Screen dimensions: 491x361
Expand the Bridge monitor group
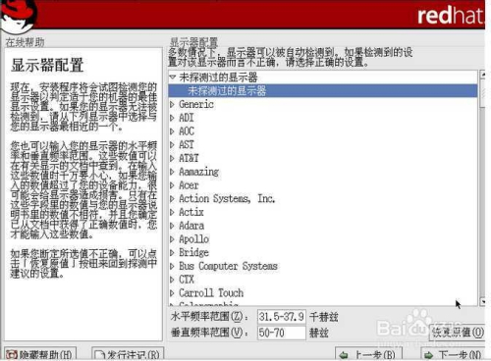coord(172,252)
